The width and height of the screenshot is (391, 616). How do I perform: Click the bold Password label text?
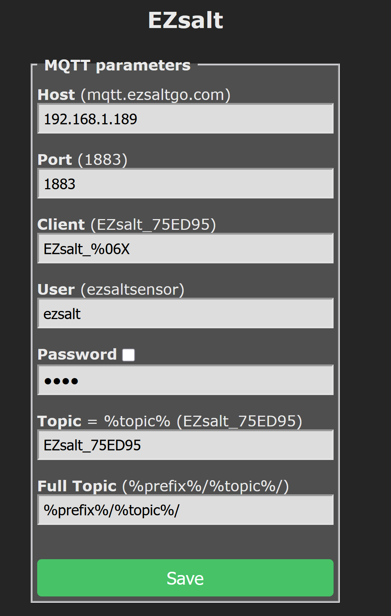coord(77,354)
